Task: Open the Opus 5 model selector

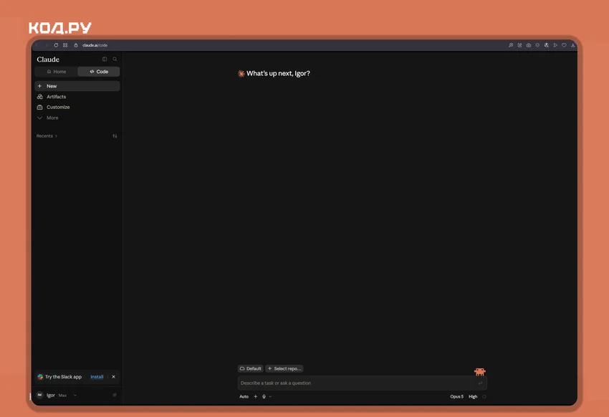Action: pyautogui.click(x=457, y=396)
